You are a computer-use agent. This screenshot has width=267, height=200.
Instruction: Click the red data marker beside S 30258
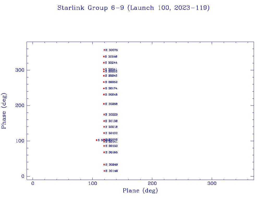point(104,104)
